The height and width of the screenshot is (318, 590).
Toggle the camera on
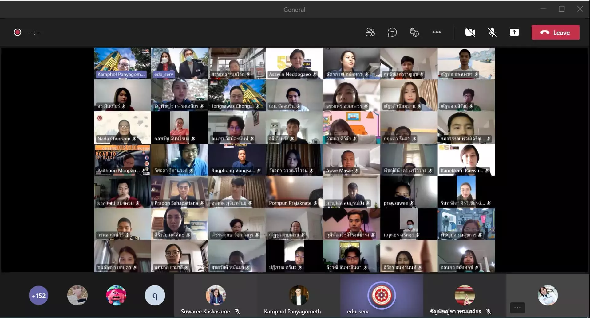(x=470, y=32)
